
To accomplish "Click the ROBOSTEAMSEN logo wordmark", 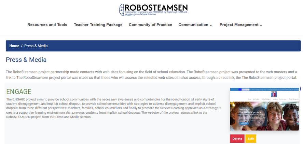I will (x=156, y=7).
